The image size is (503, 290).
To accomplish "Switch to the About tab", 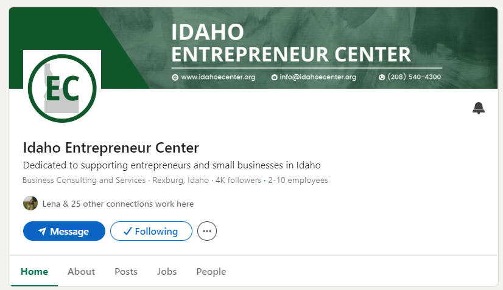I will coord(81,272).
